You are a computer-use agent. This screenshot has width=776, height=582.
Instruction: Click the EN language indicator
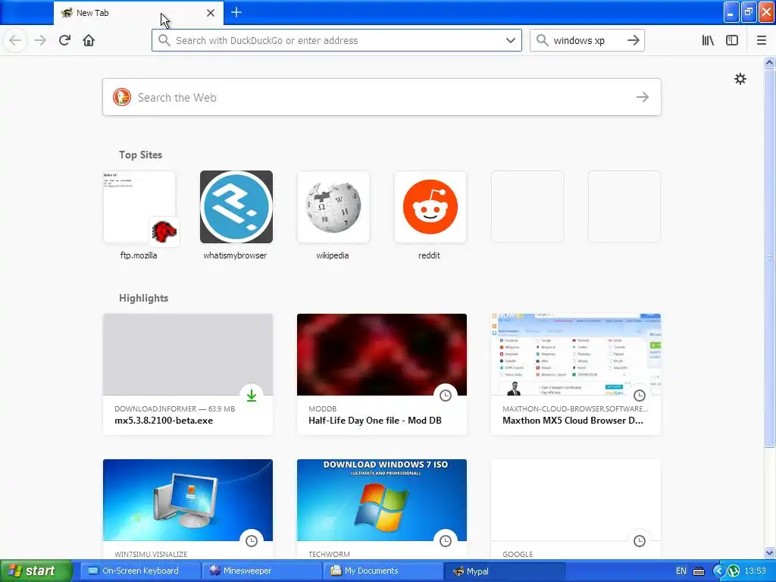point(681,571)
